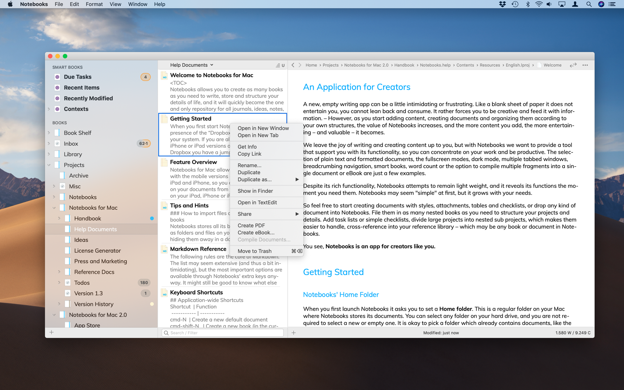Click the Contexts smart book icon

point(57,108)
